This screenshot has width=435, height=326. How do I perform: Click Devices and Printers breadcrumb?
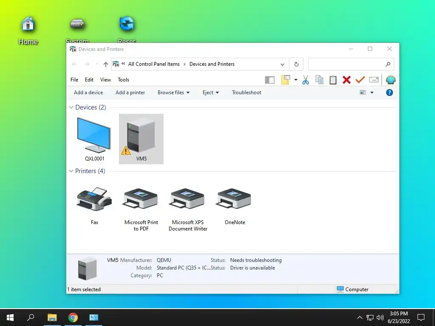click(x=212, y=64)
